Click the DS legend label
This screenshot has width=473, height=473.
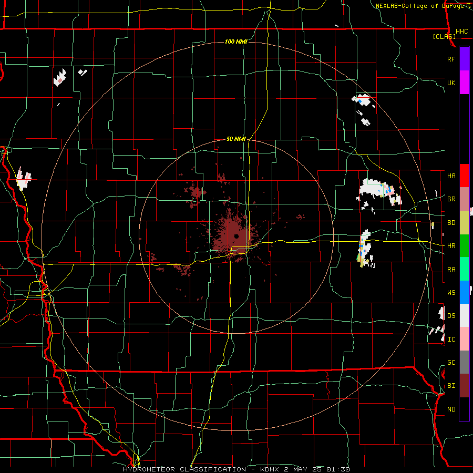451,316
